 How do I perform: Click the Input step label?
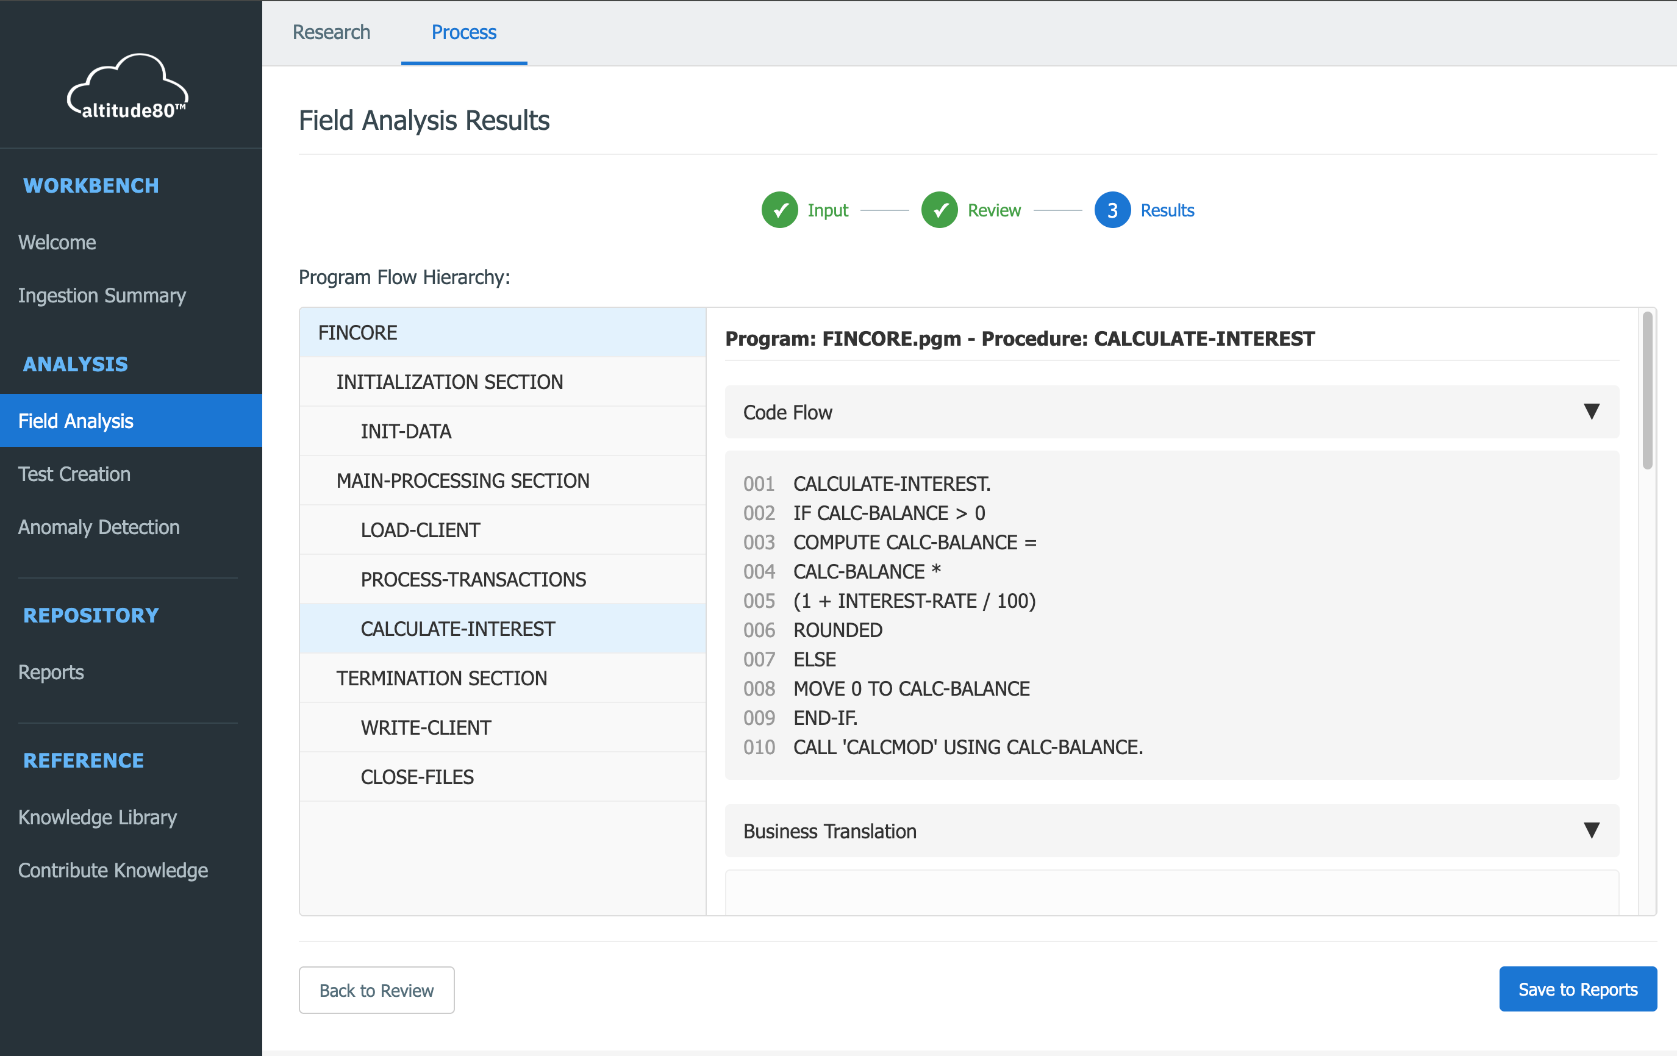tap(828, 210)
